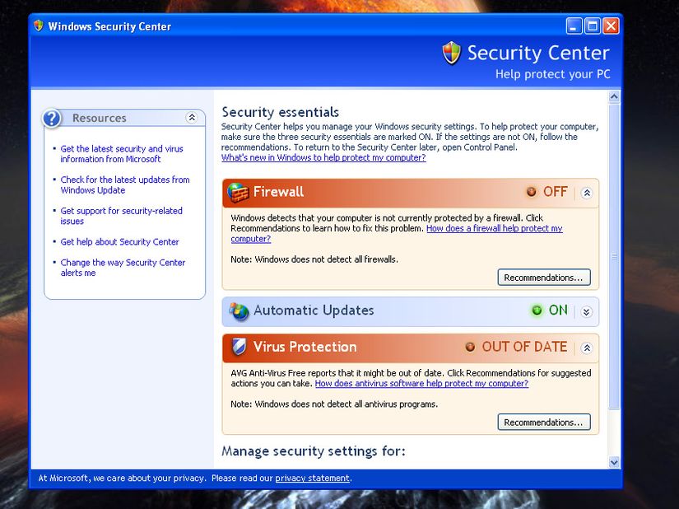
Task: Open the privacy statement link
Action: (312, 478)
